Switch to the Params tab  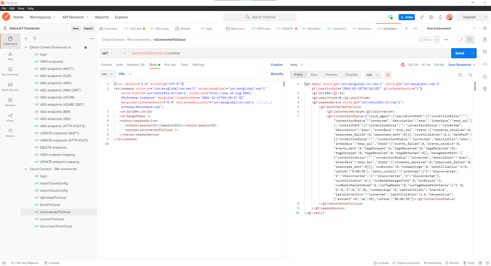(x=107, y=65)
